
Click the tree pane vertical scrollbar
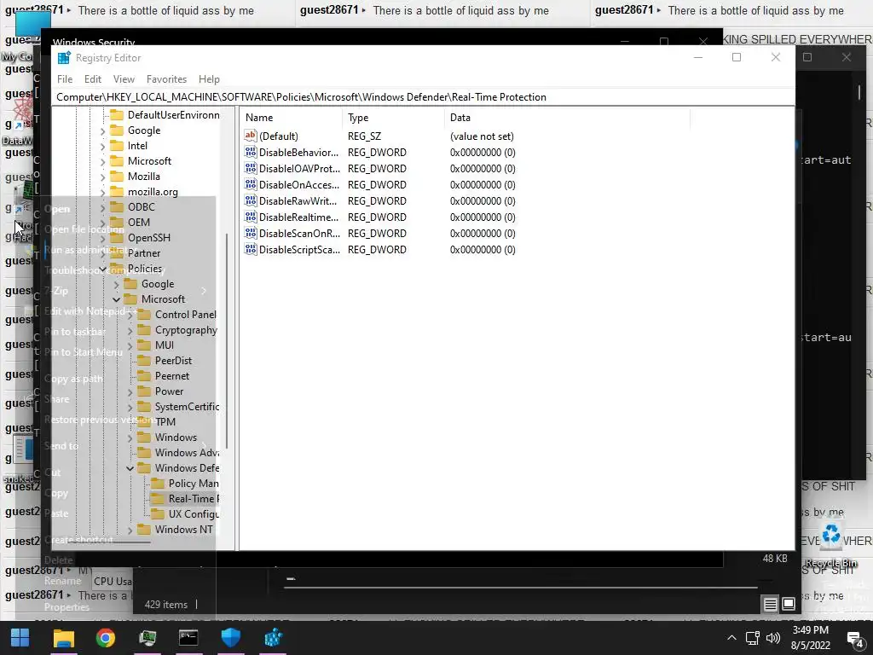[x=227, y=339]
